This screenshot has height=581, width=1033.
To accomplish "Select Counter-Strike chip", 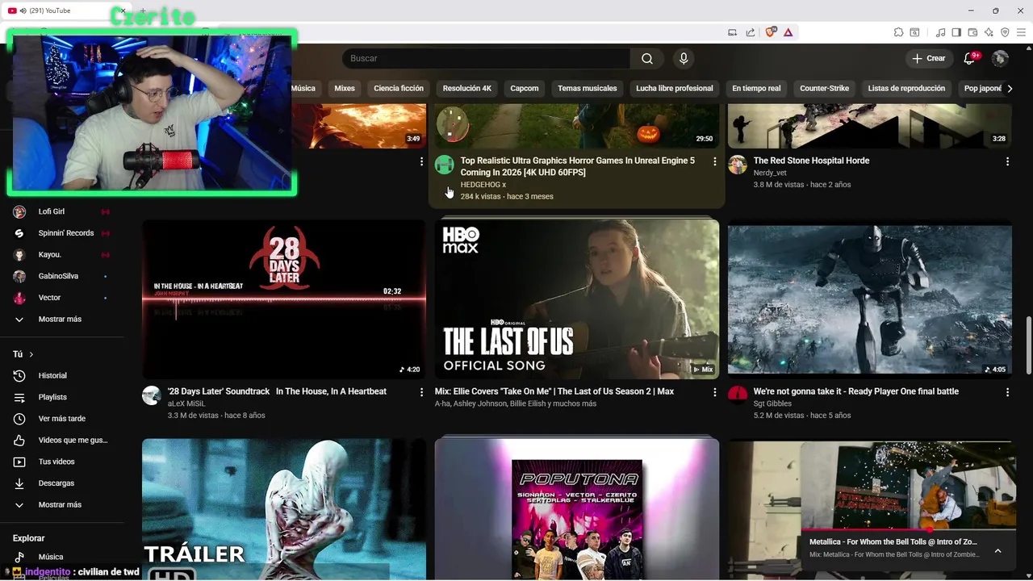I will [824, 88].
